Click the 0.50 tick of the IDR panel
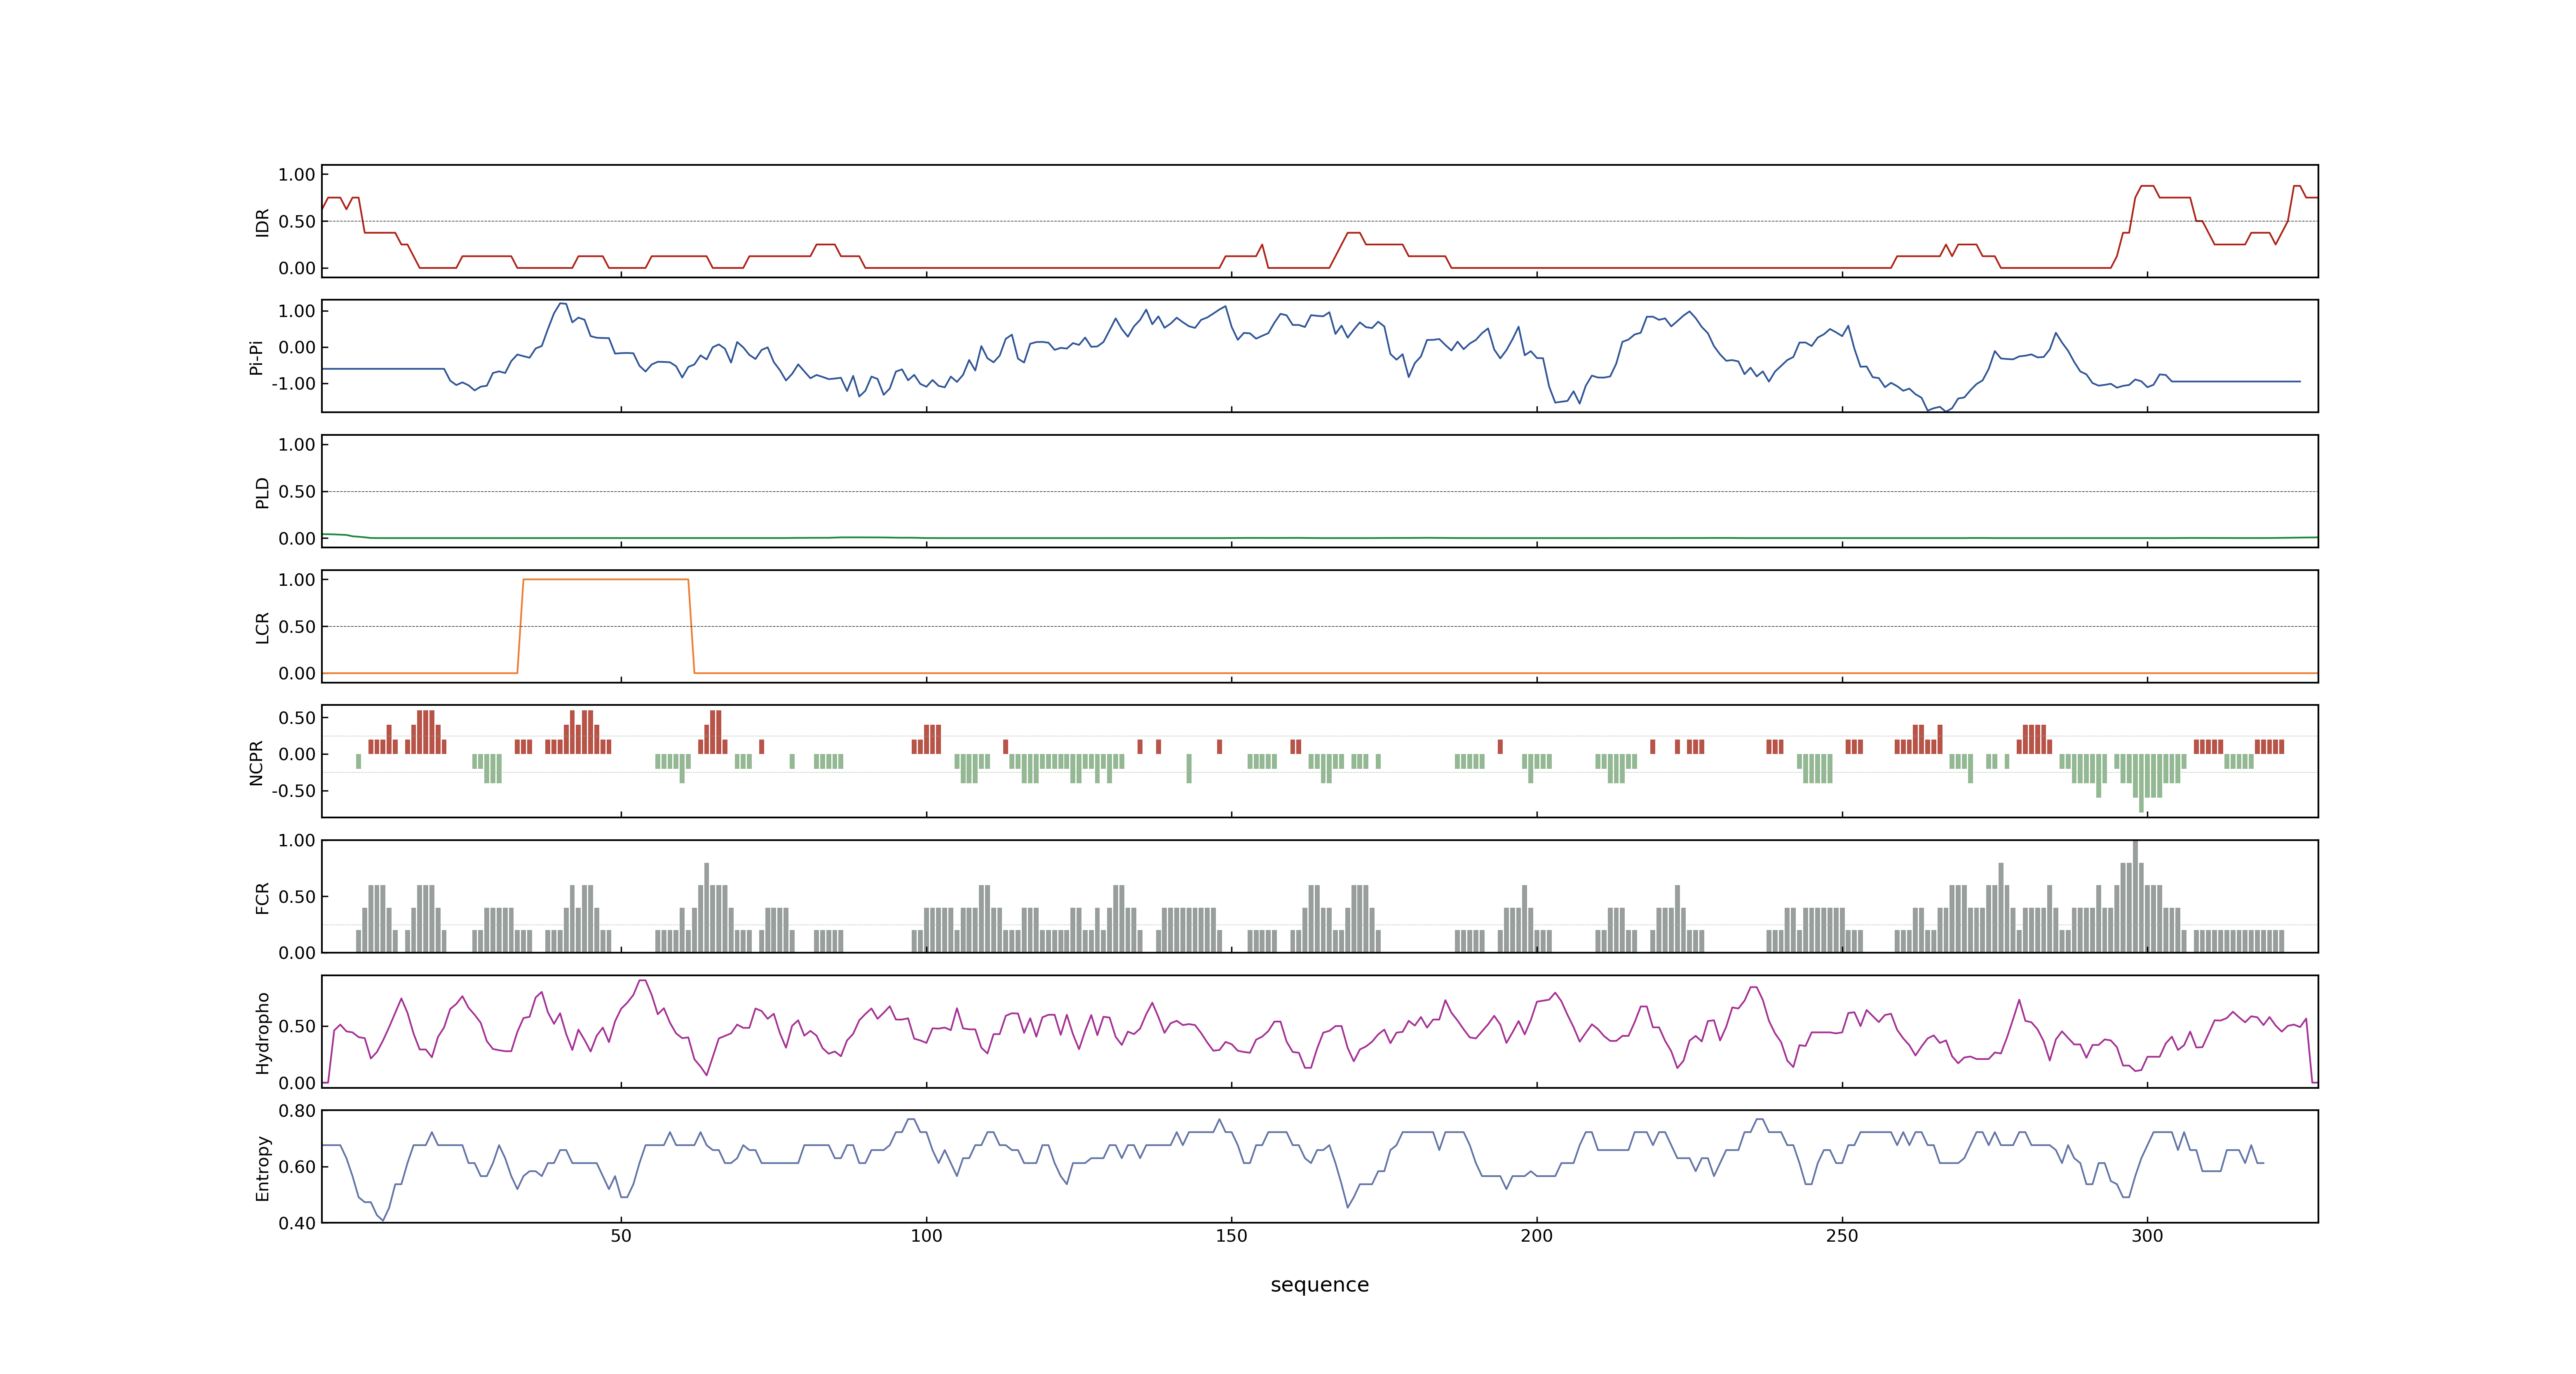 click(297, 222)
